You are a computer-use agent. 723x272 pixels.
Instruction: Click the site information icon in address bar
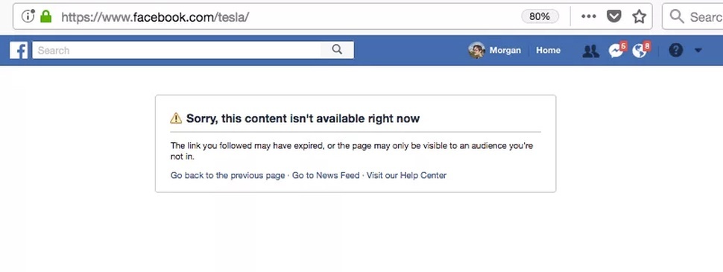tap(28, 16)
